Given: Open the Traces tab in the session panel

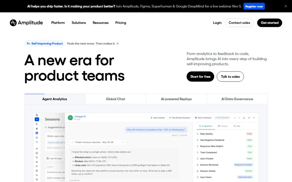Looking at the screenshot, I should [222, 126].
